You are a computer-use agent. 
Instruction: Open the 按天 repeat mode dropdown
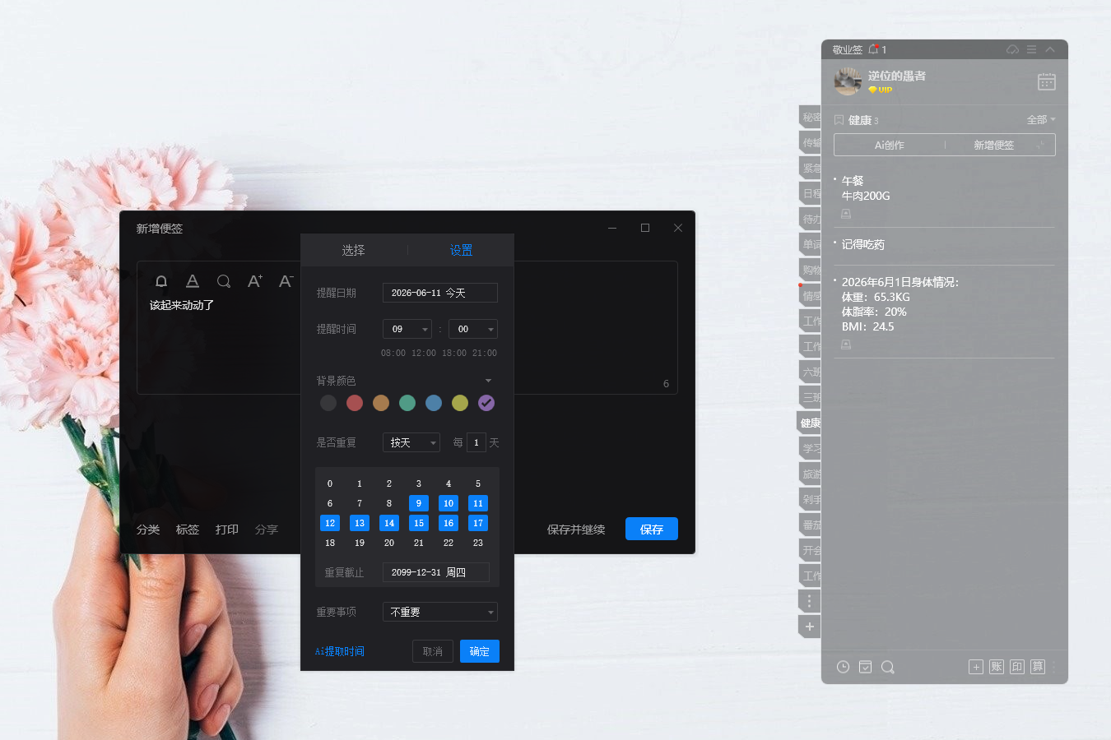click(411, 442)
